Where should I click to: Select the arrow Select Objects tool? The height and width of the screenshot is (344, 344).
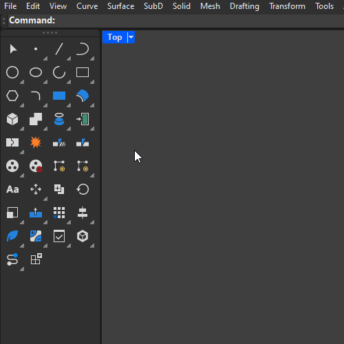click(13, 49)
